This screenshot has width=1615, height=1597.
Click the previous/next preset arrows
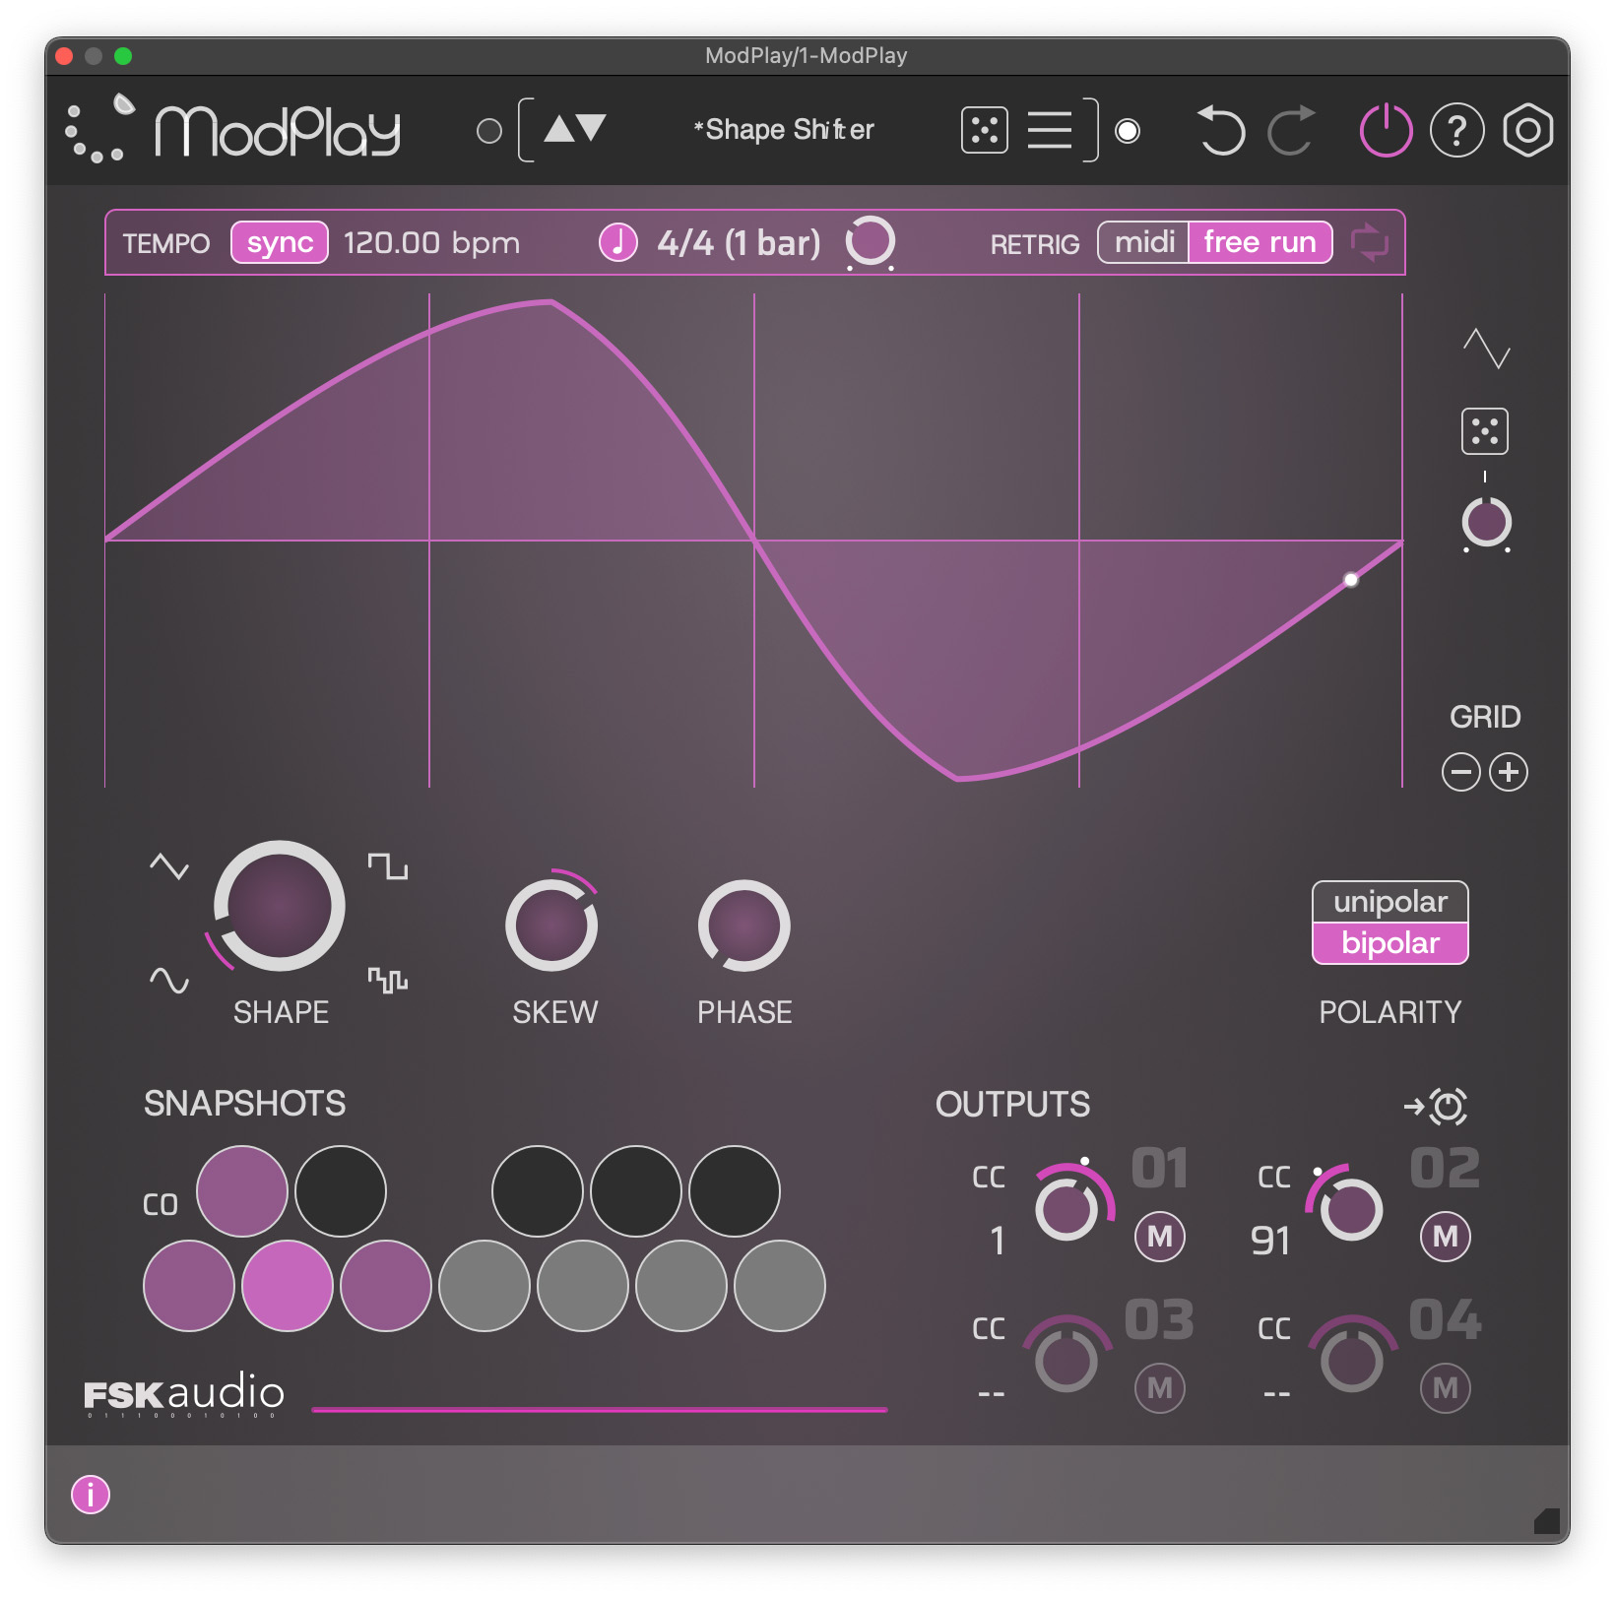click(x=575, y=128)
